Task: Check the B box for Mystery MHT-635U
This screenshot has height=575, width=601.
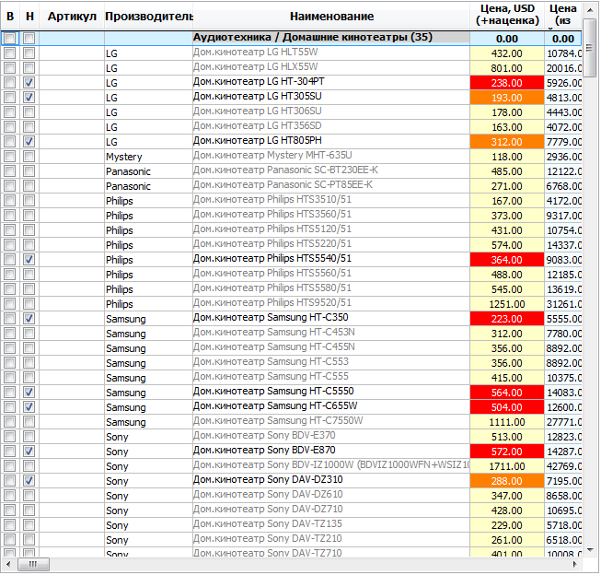Action: pyautogui.click(x=10, y=157)
